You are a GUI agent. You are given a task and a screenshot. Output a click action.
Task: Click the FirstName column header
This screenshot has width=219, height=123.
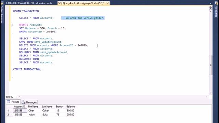click(33, 107)
